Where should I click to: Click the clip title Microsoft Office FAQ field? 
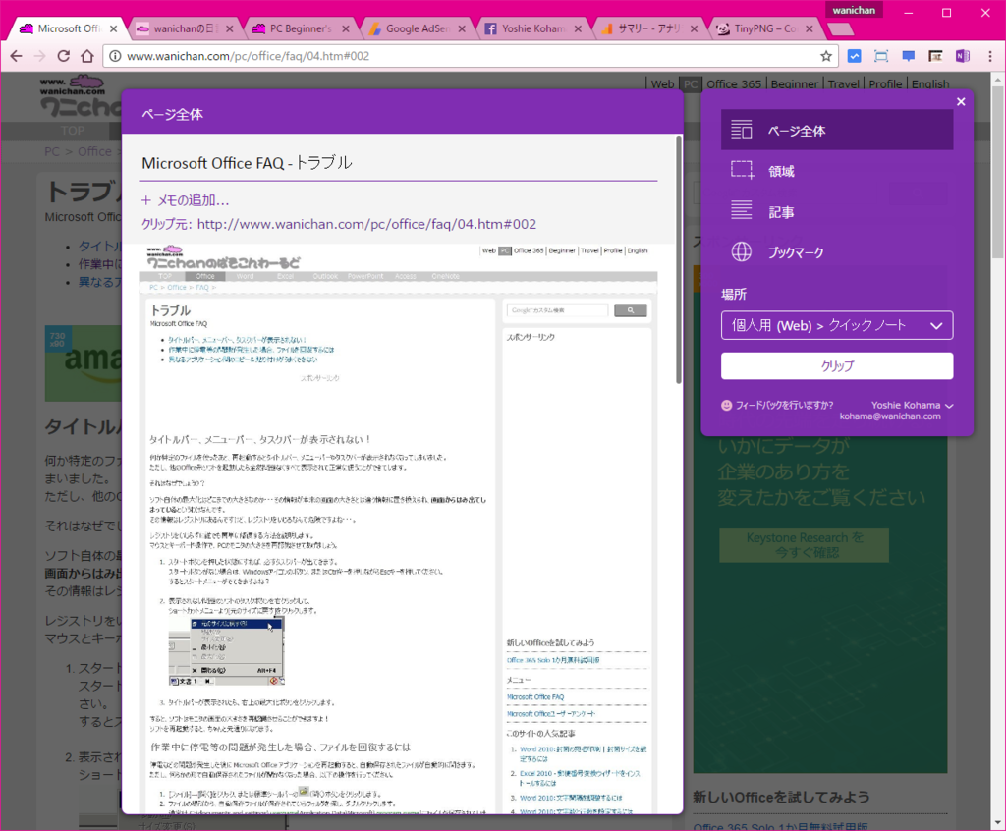tap(399, 163)
